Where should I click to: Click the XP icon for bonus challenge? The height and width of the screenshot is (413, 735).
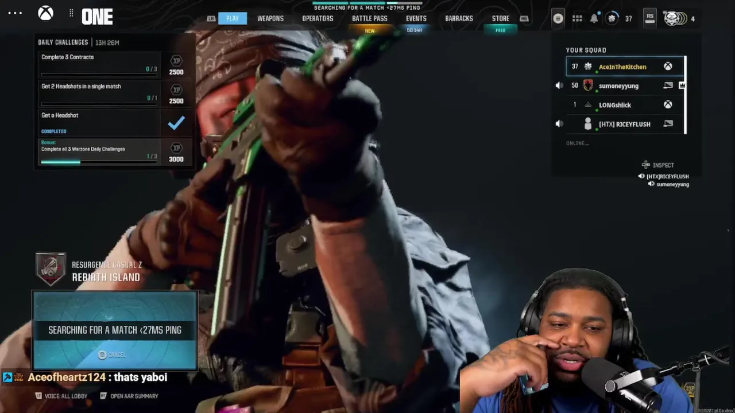[176, 148]
